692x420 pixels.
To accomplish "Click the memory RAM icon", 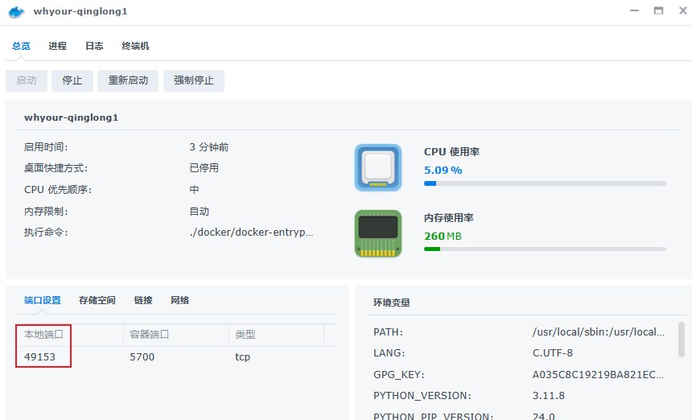I will pos(377,234).
